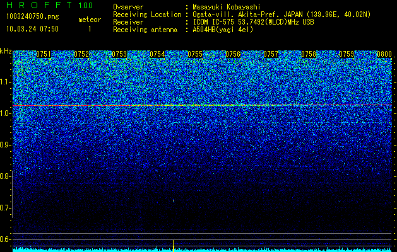This screenshot has height=252, width=397.
Task: Click the meteor echo dot near 0.72 kHz
Action: 174,201
